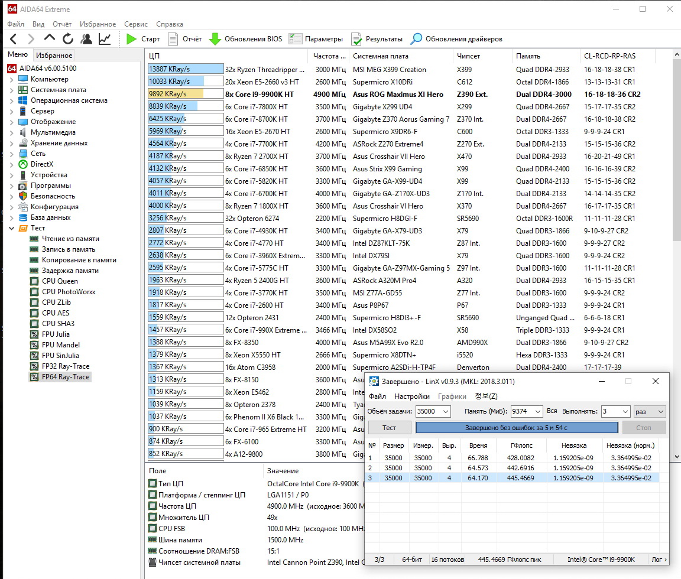Open Память (МиБ) dropdown in LinX

(538, 411)
